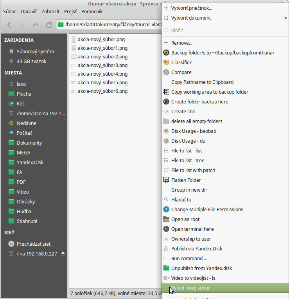Open the Upraviť menu

click(29, 12)
